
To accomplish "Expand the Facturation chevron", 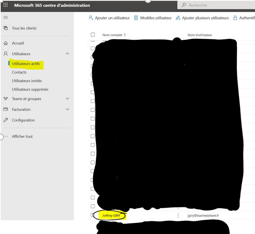I will (x=67, y=109).
